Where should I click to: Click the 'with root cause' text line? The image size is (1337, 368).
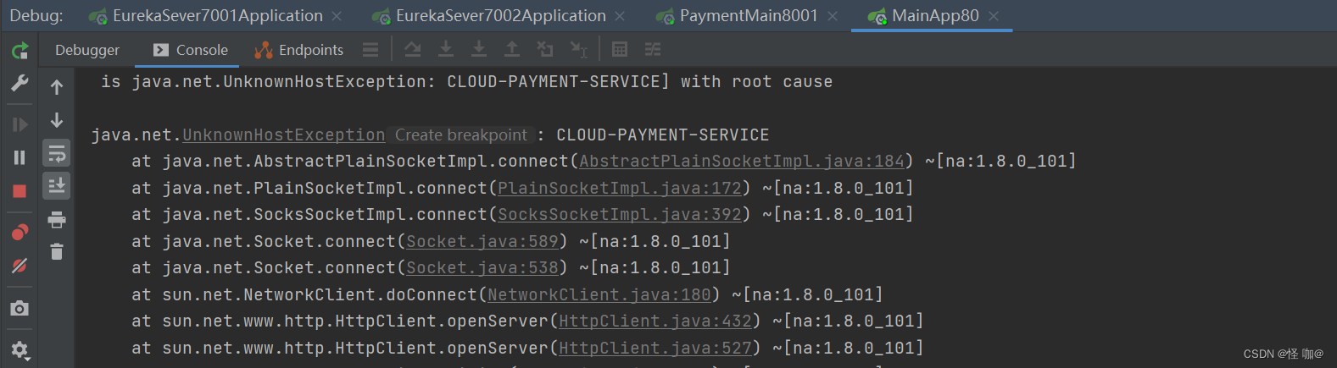click(x=756, y=82)
